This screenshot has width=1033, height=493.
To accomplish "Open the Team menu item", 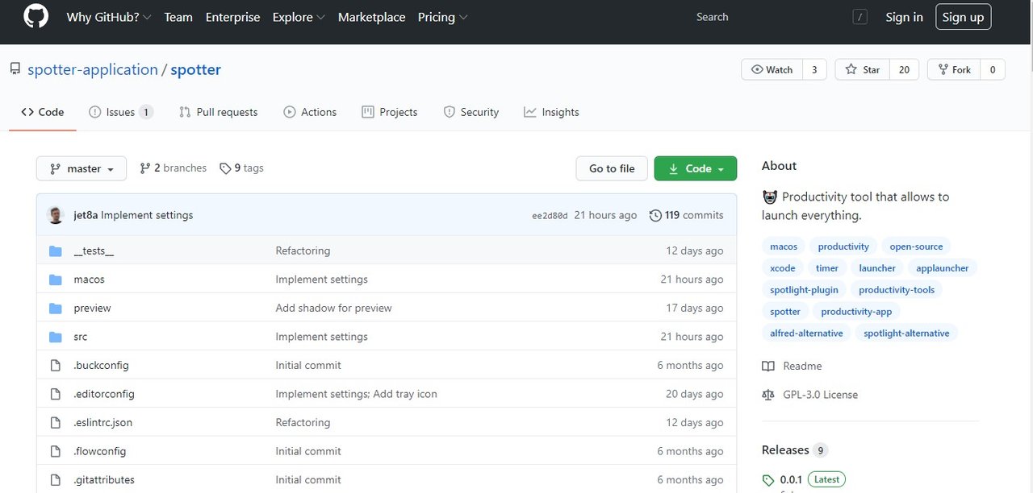I will pos(178,17).
